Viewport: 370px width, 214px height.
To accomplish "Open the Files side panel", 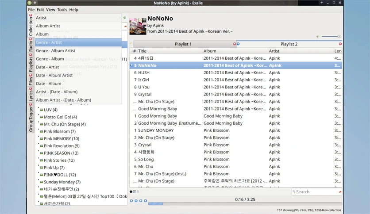I will pyautogui.click(x=31, y=81).
